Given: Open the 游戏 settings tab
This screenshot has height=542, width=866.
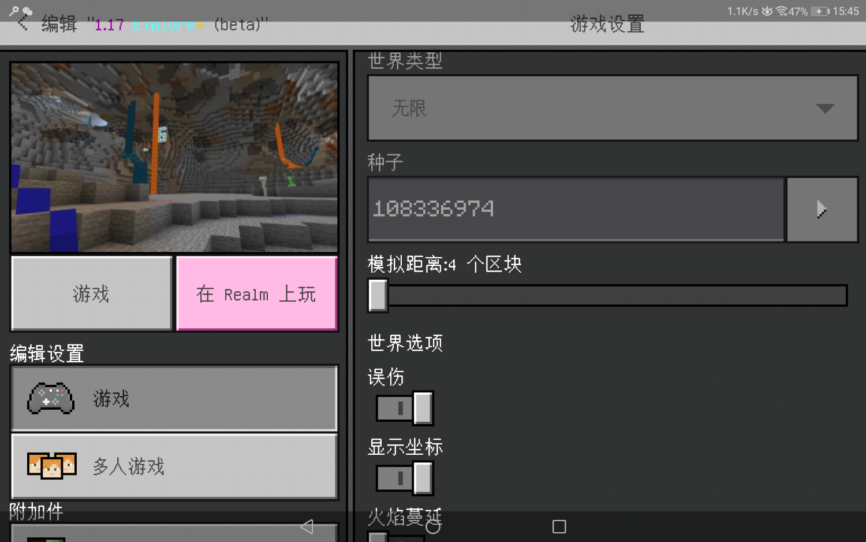Looking at the screenshot, I should click(174, 399).
